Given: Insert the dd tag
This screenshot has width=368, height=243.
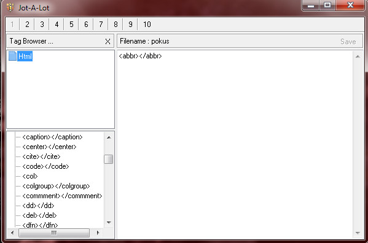Looking at the screenshot, I should click(38, 206).
